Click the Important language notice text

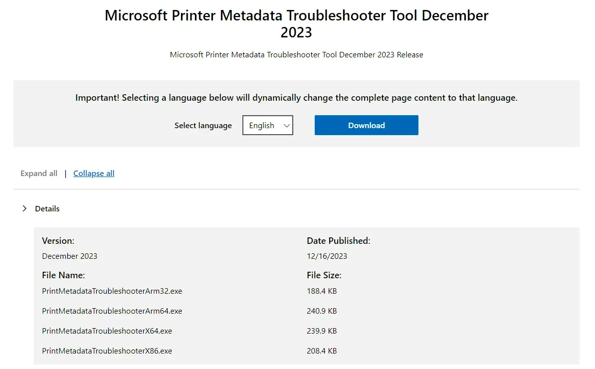tap(296, 97)
